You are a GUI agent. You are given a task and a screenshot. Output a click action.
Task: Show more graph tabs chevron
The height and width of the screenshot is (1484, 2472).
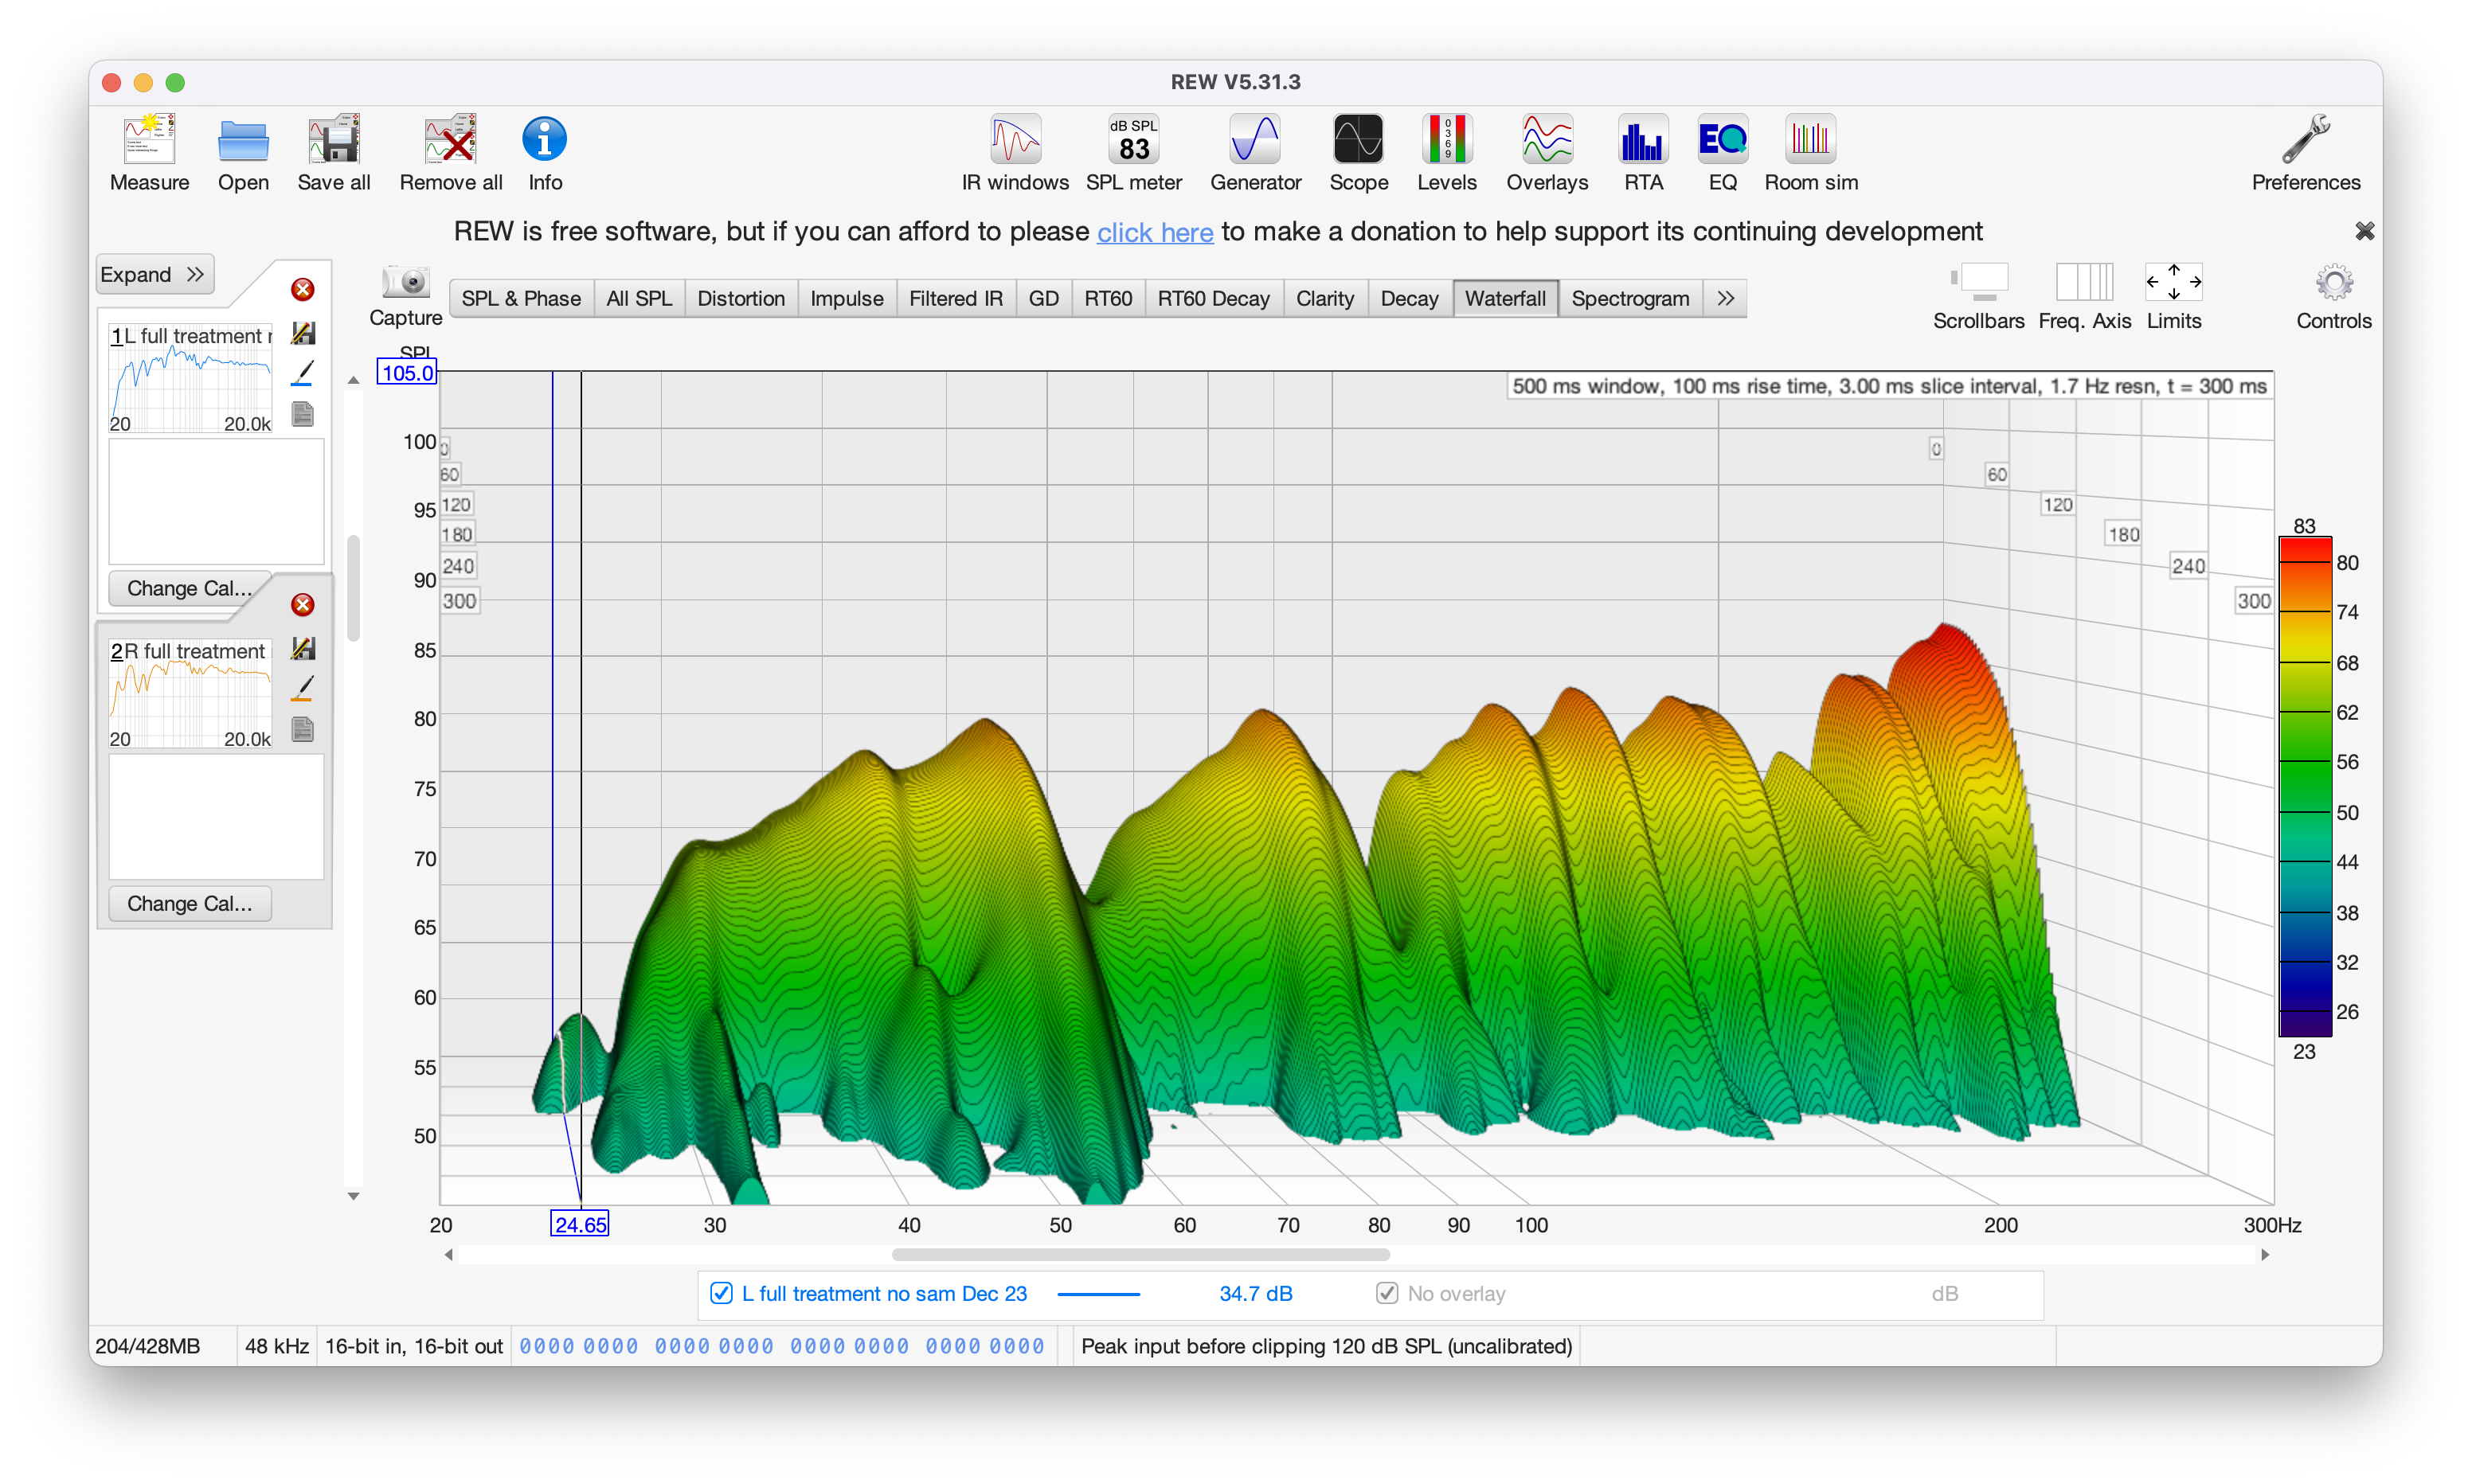[x=1725, y=298]
